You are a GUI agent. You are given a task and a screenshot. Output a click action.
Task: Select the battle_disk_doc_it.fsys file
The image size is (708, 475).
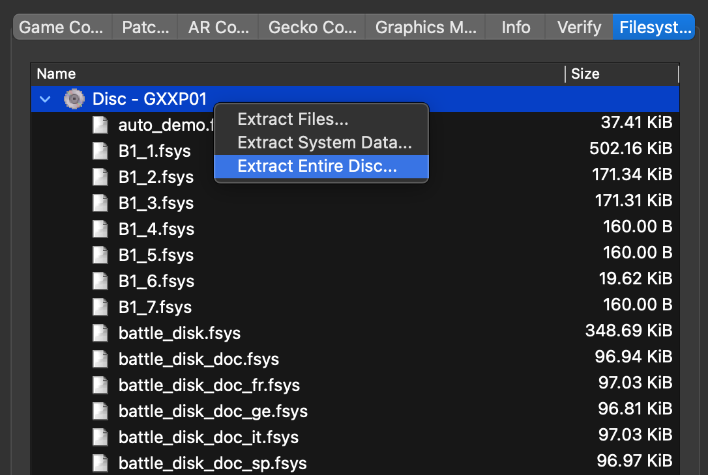click(x=209, y=437)
